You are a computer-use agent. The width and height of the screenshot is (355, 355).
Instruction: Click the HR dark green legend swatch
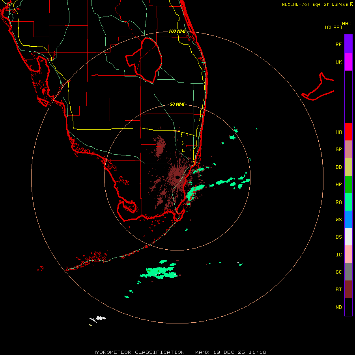click(348, 184)
